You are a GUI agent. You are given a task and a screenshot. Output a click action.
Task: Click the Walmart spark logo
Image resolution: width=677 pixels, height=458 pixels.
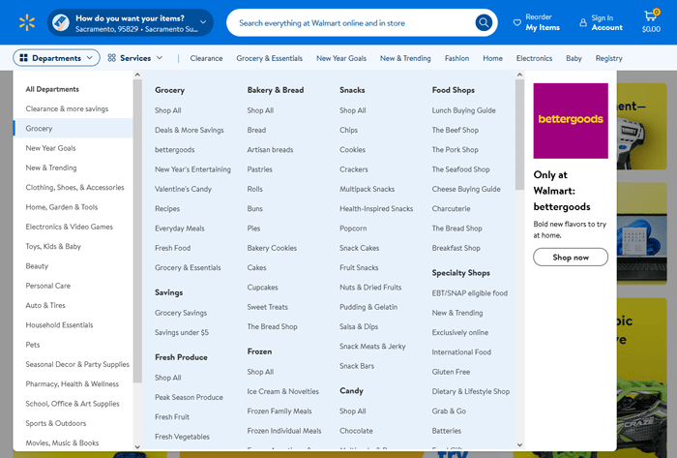[26, 21]
